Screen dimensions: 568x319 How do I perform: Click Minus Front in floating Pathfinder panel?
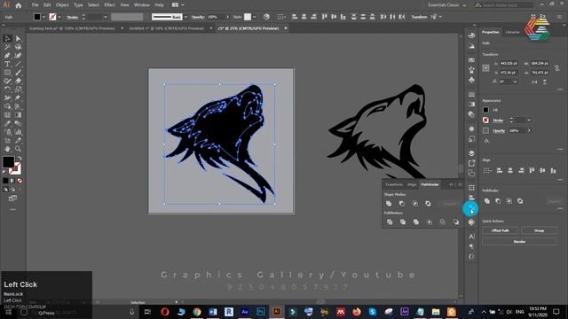click(402, 204)
